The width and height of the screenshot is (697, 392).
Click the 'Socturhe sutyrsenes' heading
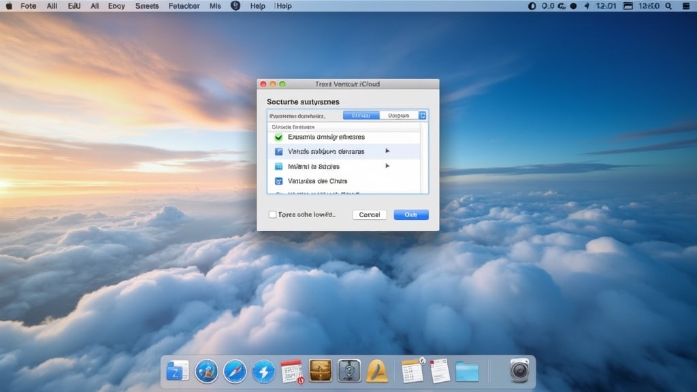click(303, 102)
